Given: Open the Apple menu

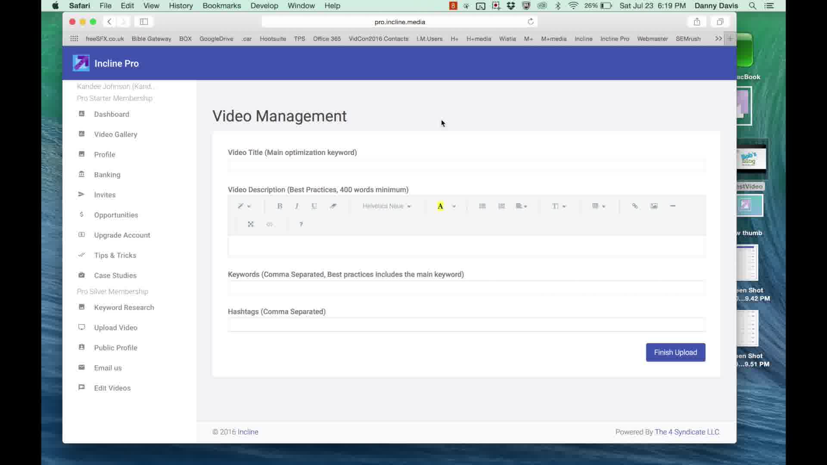Looking at the screenshot, I should (x=55, y=6).
